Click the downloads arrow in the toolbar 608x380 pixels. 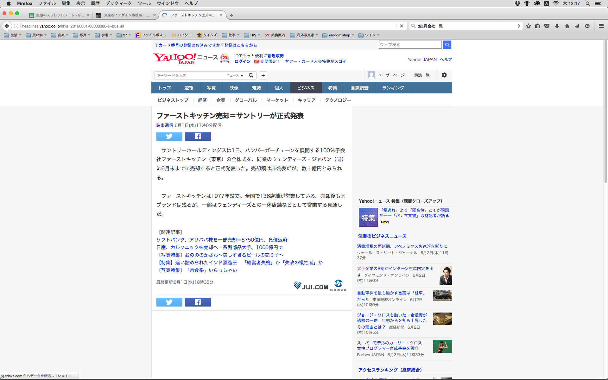point(557,26)
